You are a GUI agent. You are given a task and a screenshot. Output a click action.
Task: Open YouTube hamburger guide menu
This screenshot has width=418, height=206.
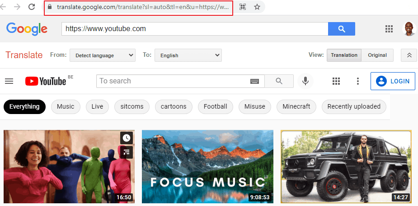[x=9, y=81]
